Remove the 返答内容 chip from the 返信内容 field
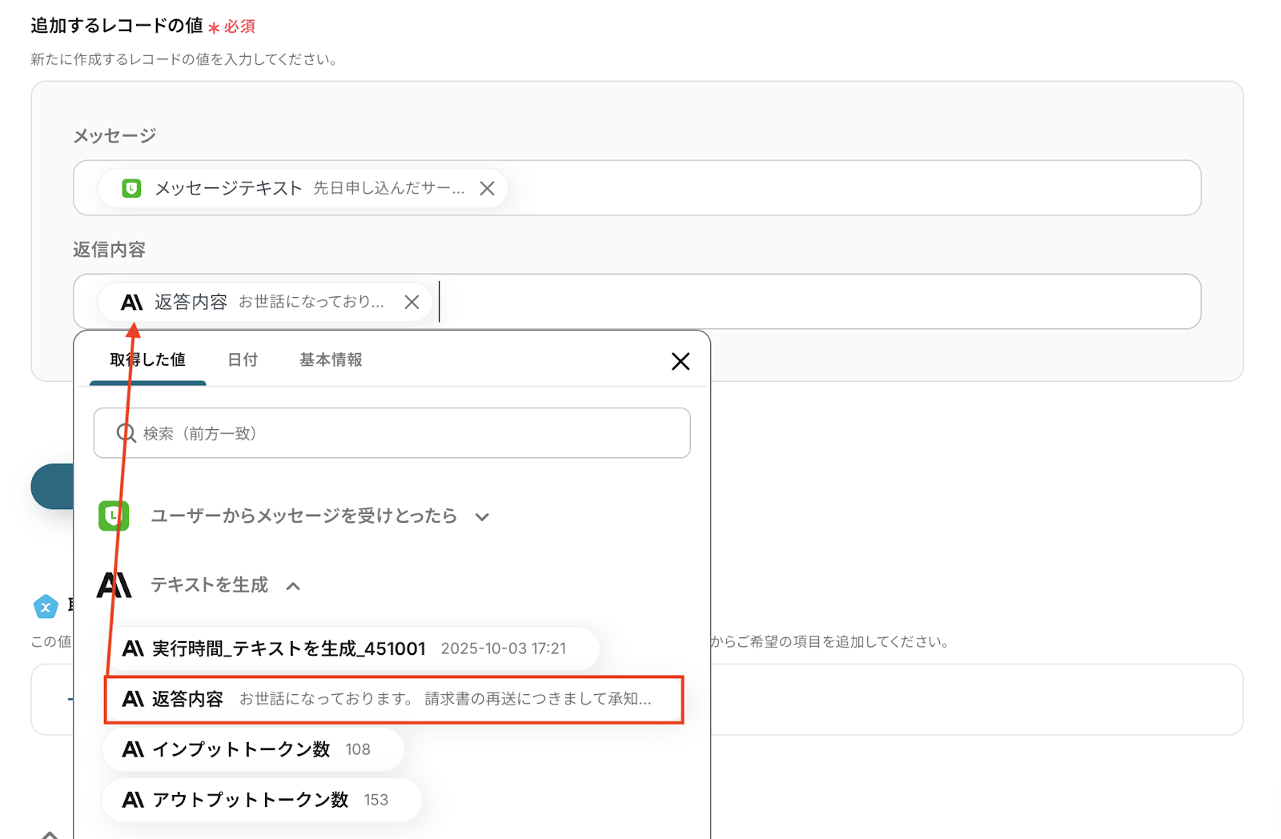 point(412,302)
